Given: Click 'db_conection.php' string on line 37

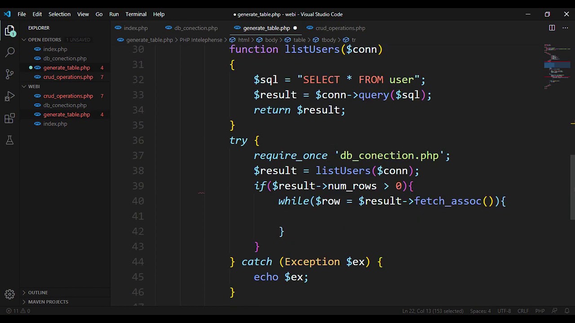Looking at the screenshot, I should coord(389,156).
